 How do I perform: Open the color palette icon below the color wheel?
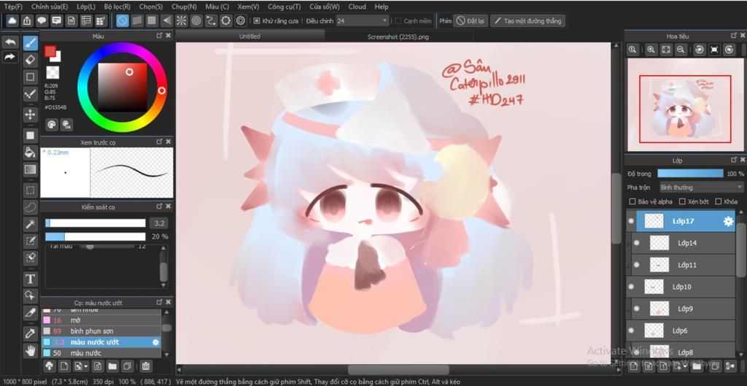52,124
